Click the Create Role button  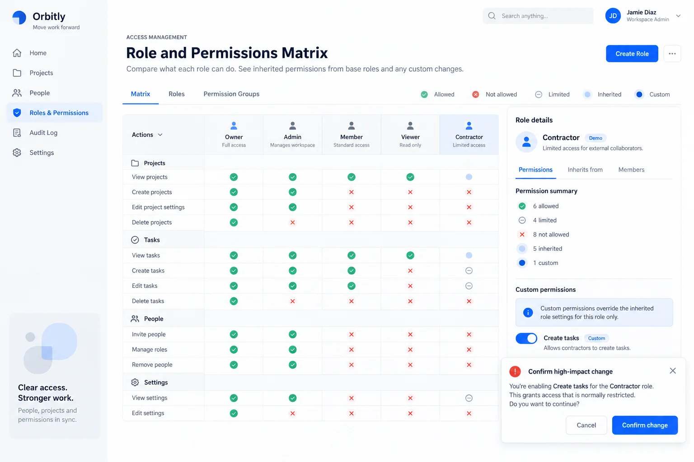tap(632, 54)
